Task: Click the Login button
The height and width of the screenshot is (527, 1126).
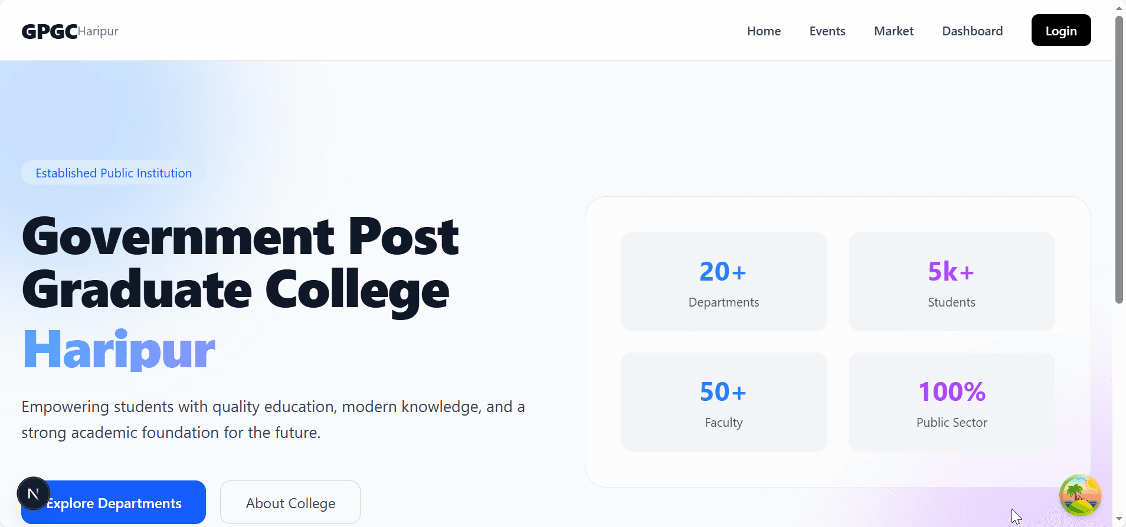Action: pos(1060,30)
